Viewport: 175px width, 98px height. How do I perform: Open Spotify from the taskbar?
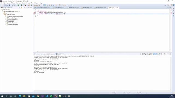point(51,96)
